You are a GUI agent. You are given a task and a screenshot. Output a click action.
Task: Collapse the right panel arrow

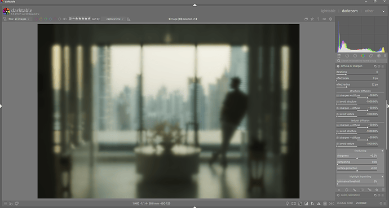click(x=388, y=106)
